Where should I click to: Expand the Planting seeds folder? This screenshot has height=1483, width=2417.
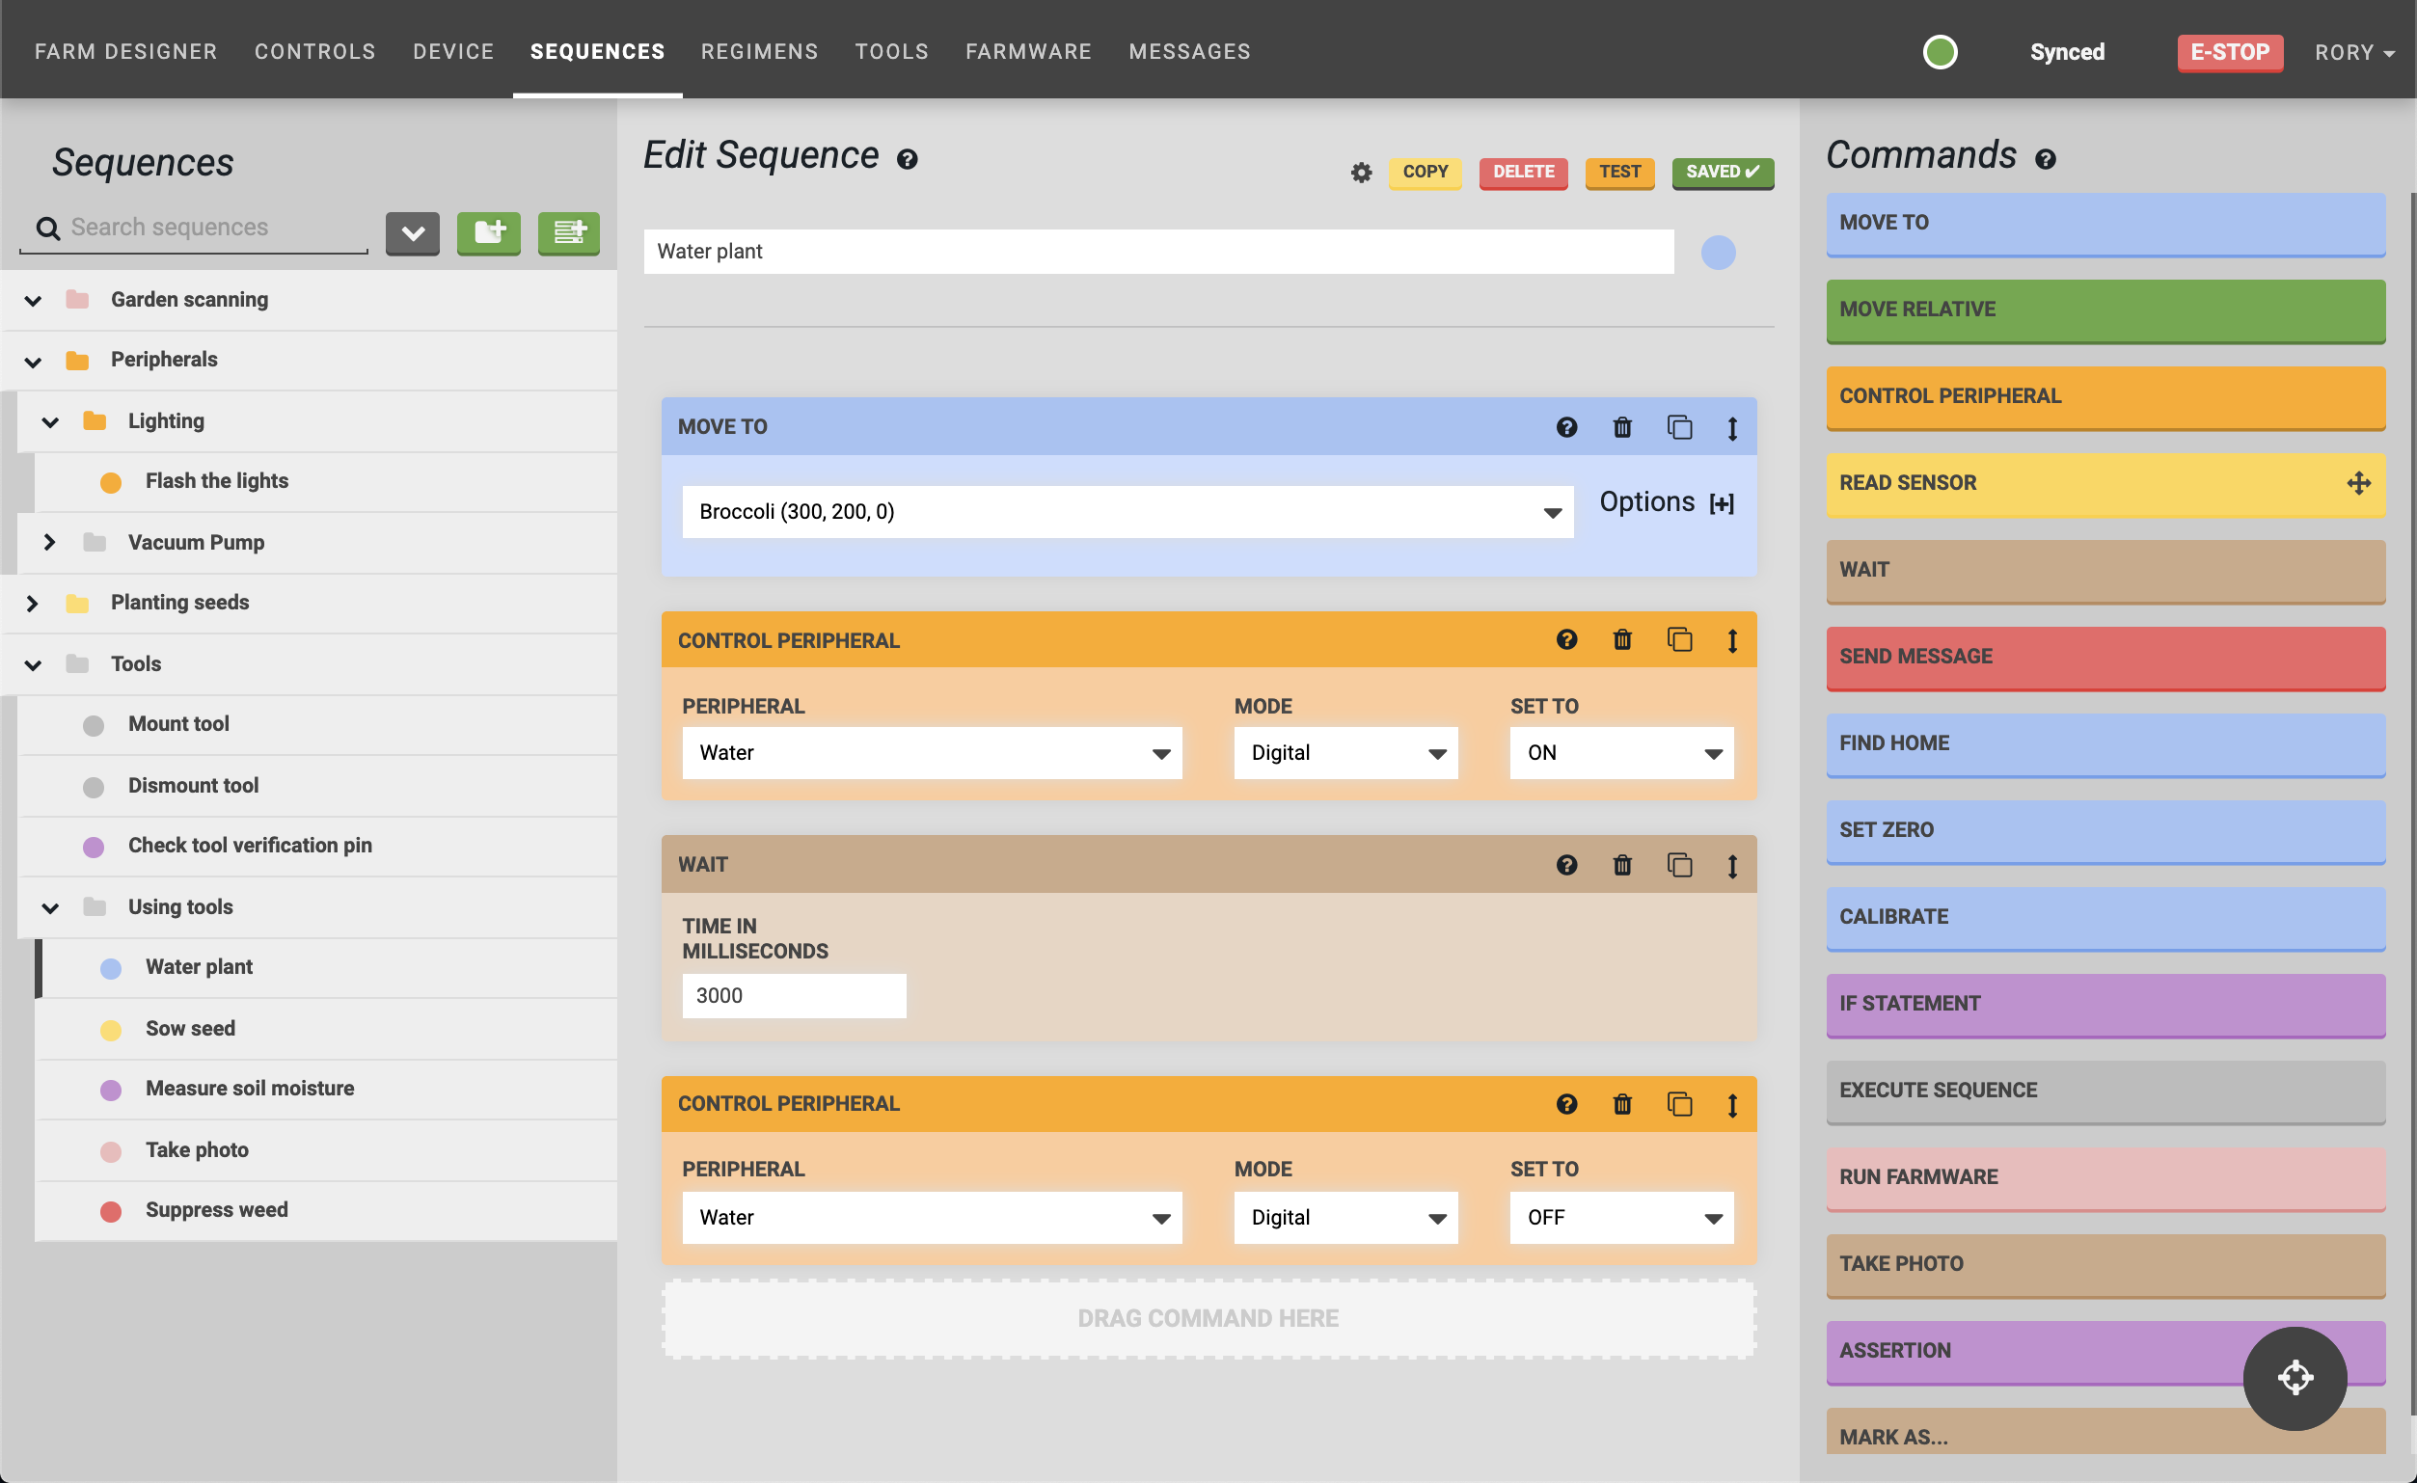click(x=33, y=604)
